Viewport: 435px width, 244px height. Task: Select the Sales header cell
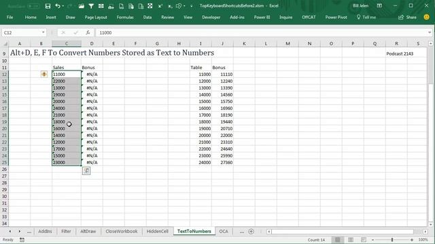pyautogui.click(x=67, y=68)
